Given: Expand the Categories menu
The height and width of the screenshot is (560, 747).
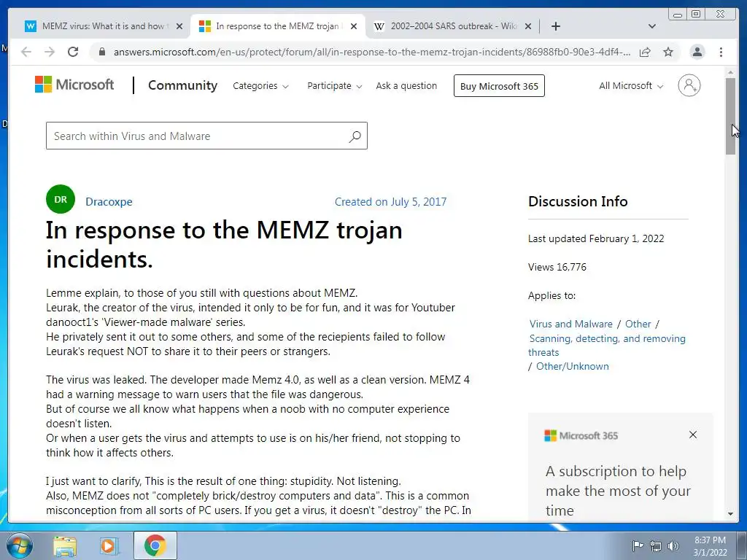Looking at the screenshot, I should click(x=260, y=86).
